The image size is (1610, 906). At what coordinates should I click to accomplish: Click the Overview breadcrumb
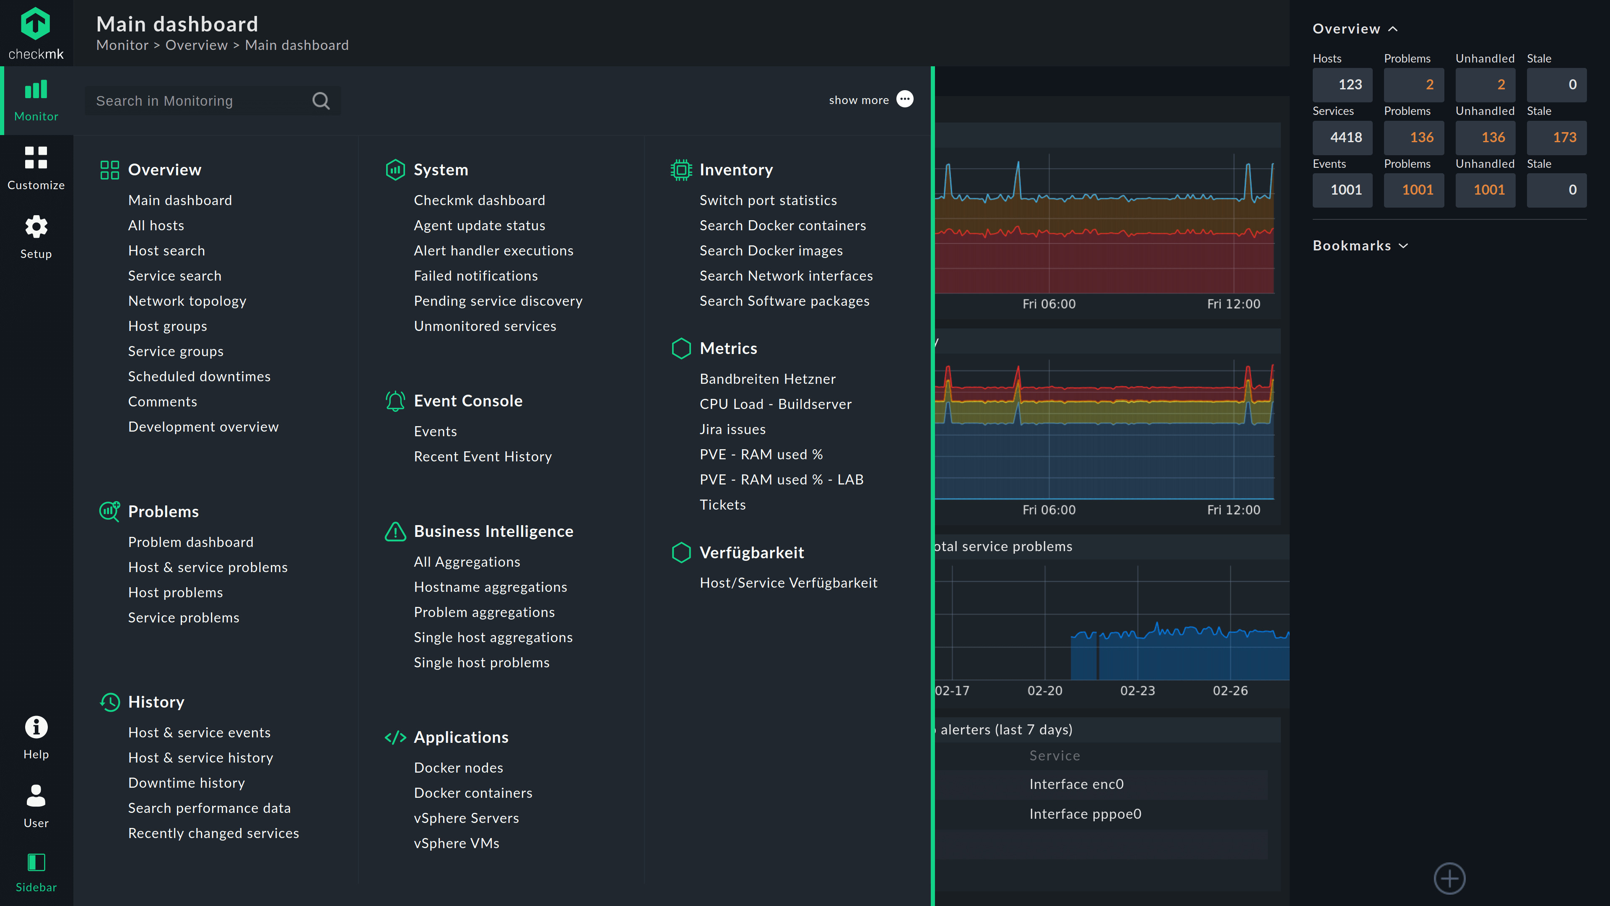pos(196,45)
